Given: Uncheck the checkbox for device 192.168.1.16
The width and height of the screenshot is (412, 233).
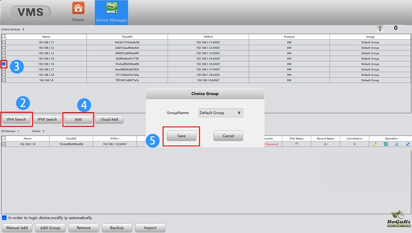Looking at the screenshot, I should pyautogui.click(x=4, y=64).
